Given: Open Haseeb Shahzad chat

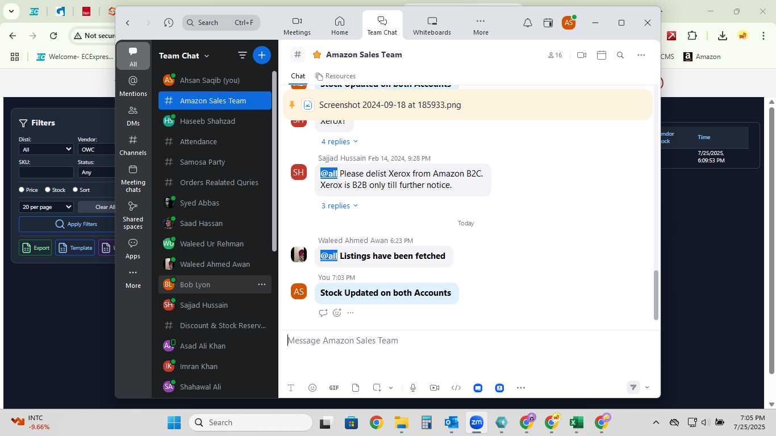Looking at the screenshot, I should 215,121.
